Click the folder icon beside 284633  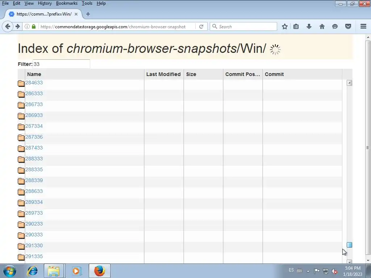coord(21,83)
